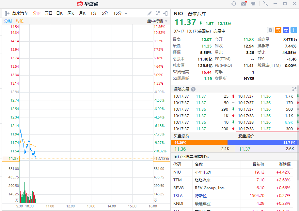The width and height of the screenshot is (299, 211).
Task: Click the pencil drawing tool icon
Action: 150,13
